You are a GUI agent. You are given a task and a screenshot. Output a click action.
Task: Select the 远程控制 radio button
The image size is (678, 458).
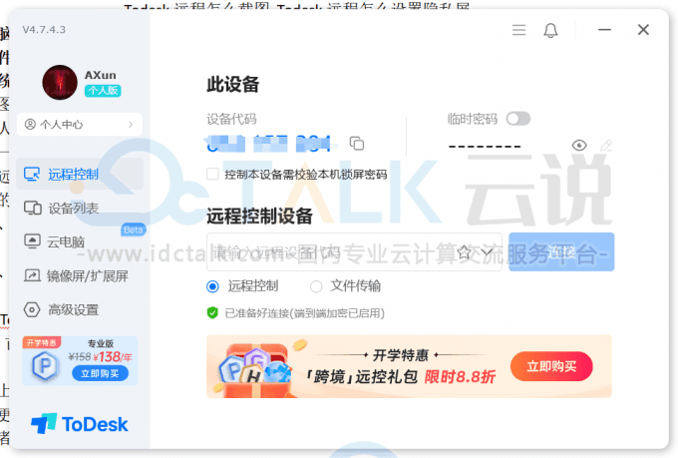point(212,286)
